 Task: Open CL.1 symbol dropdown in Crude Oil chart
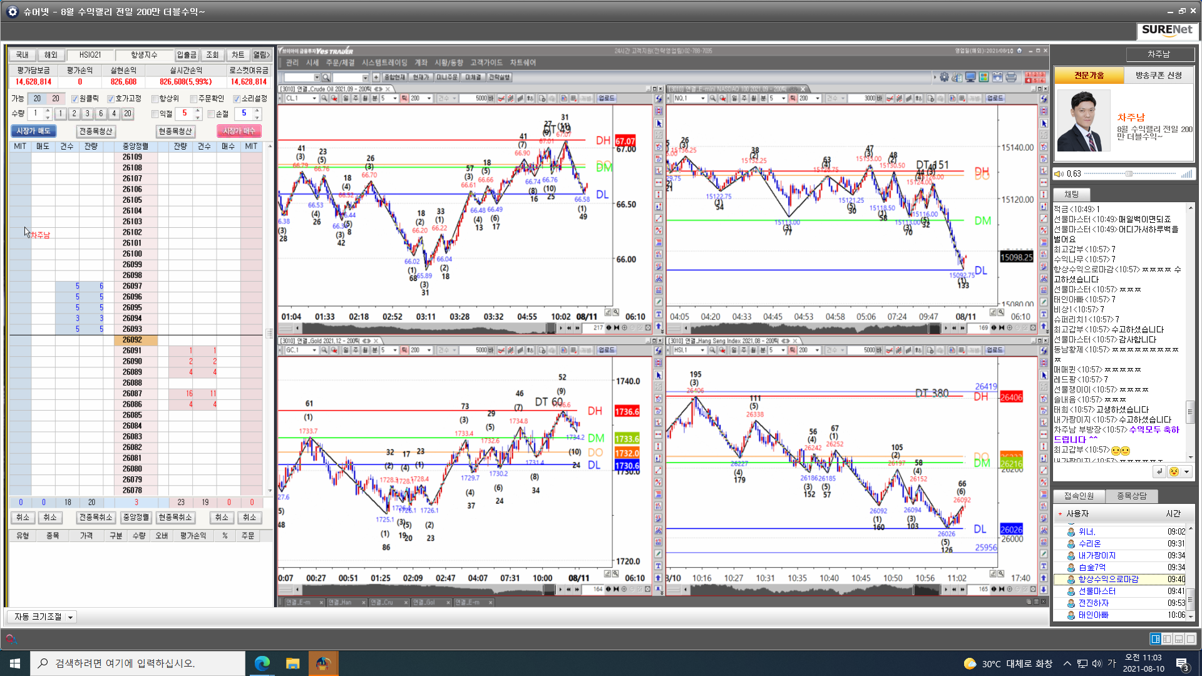314,98
